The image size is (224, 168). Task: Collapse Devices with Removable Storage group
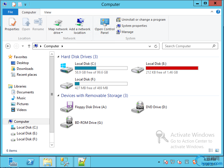tap(58, 95)
